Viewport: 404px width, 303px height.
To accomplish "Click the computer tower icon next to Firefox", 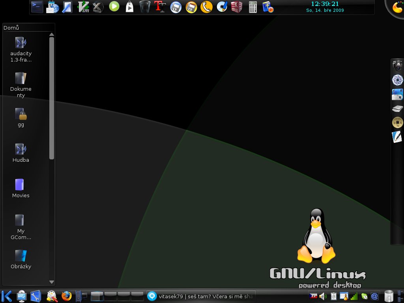I will click(x=81, y=296).
